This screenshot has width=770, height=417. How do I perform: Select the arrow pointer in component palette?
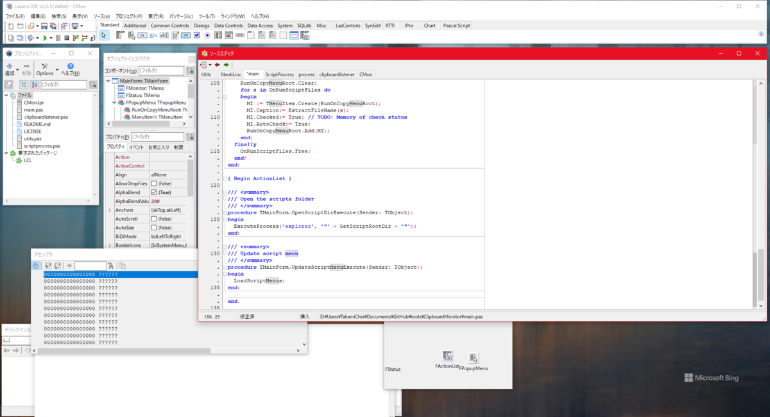pos(104,35)
